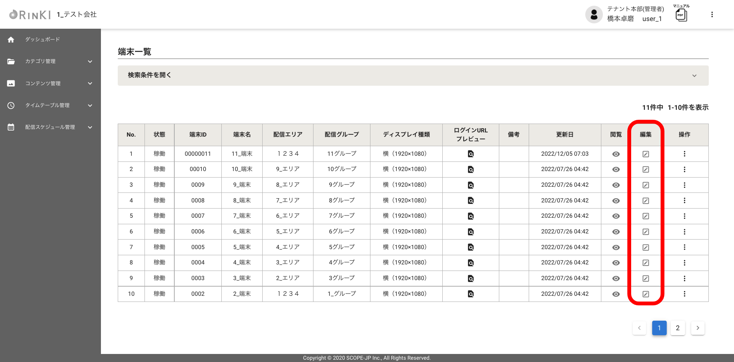
Task: Click the next page arrow button
Action: [x=698, y=328]
